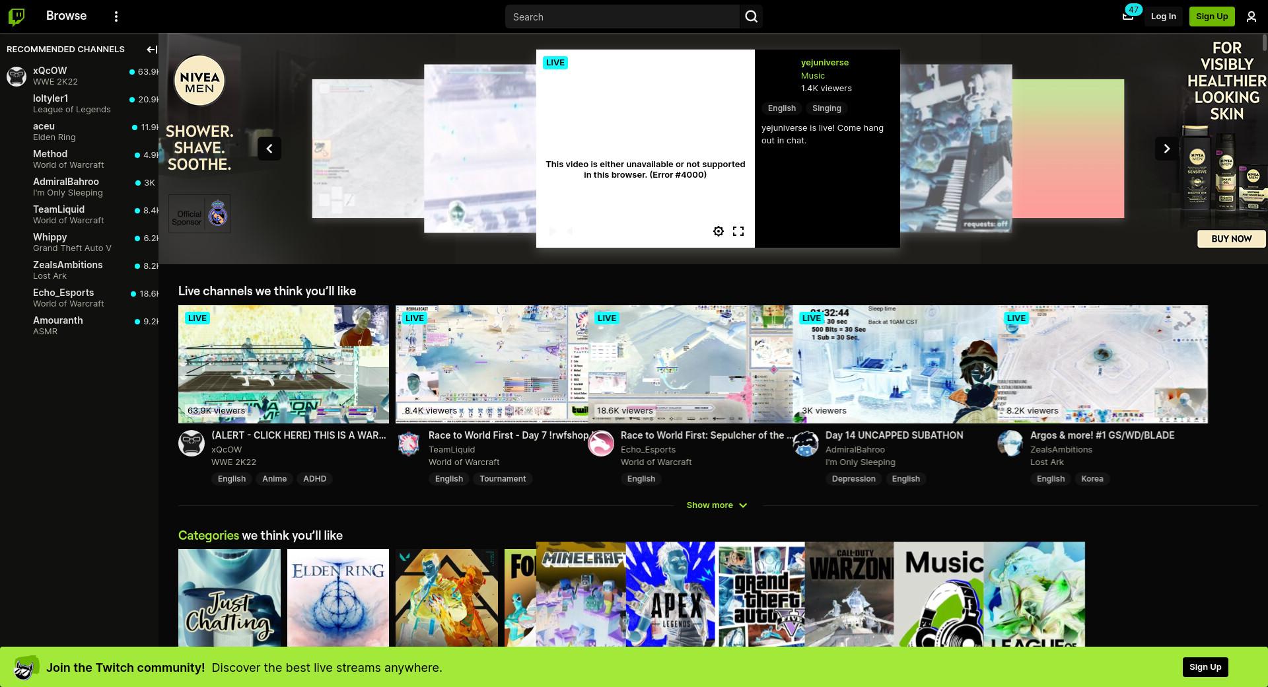Open Lost Ark game link under ZealsAmbitions card
Viewport: 1268px width, 687px height.
point(1047,462)
